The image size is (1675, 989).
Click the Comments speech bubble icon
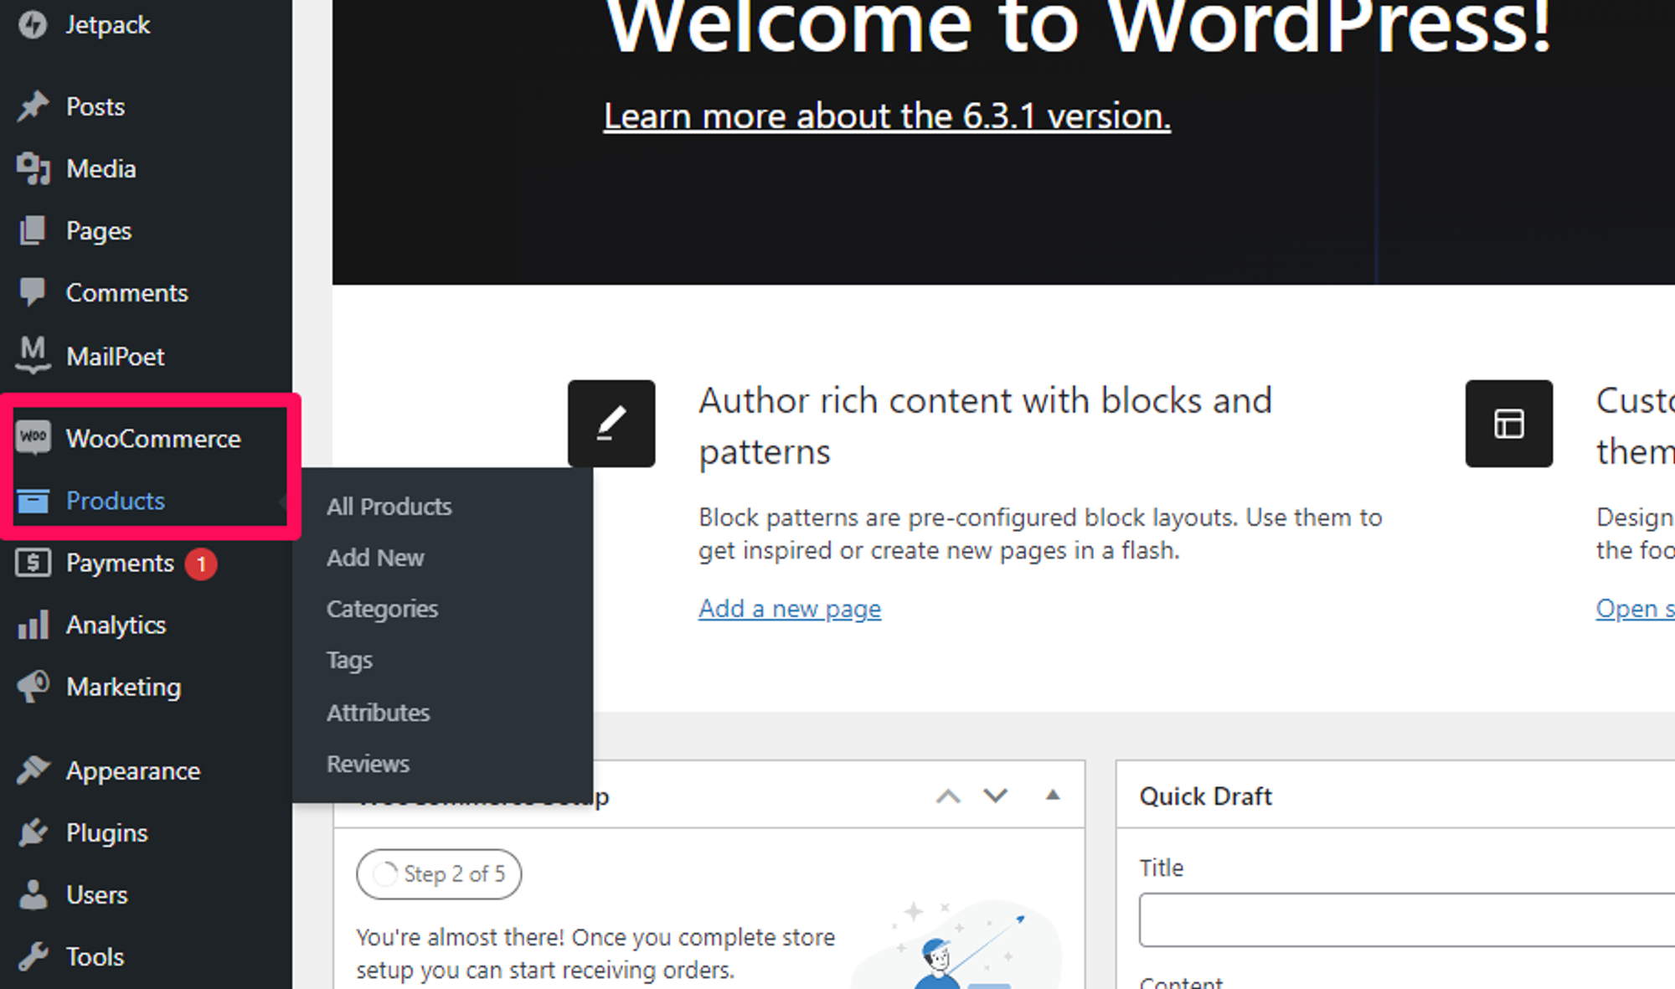click(33, 292)
